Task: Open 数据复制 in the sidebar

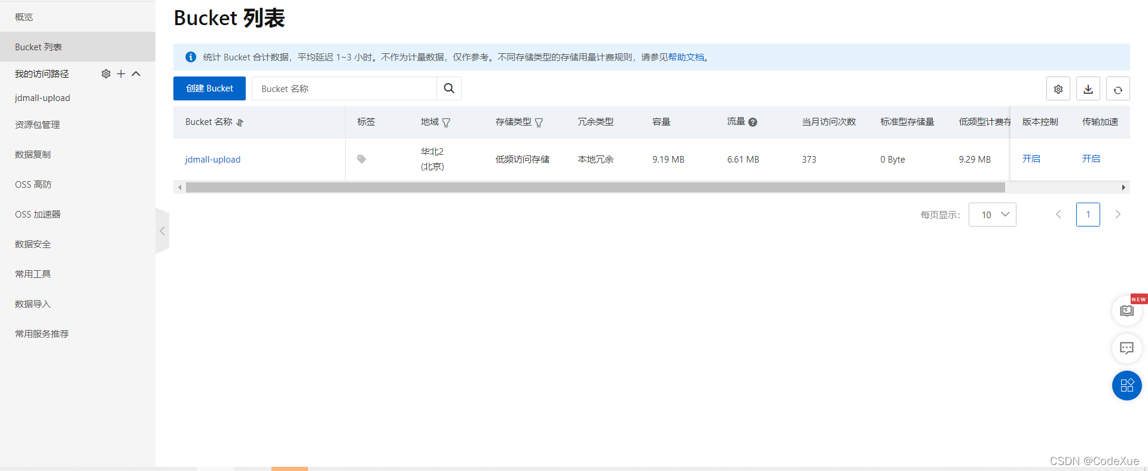Action: coord(33,154)
